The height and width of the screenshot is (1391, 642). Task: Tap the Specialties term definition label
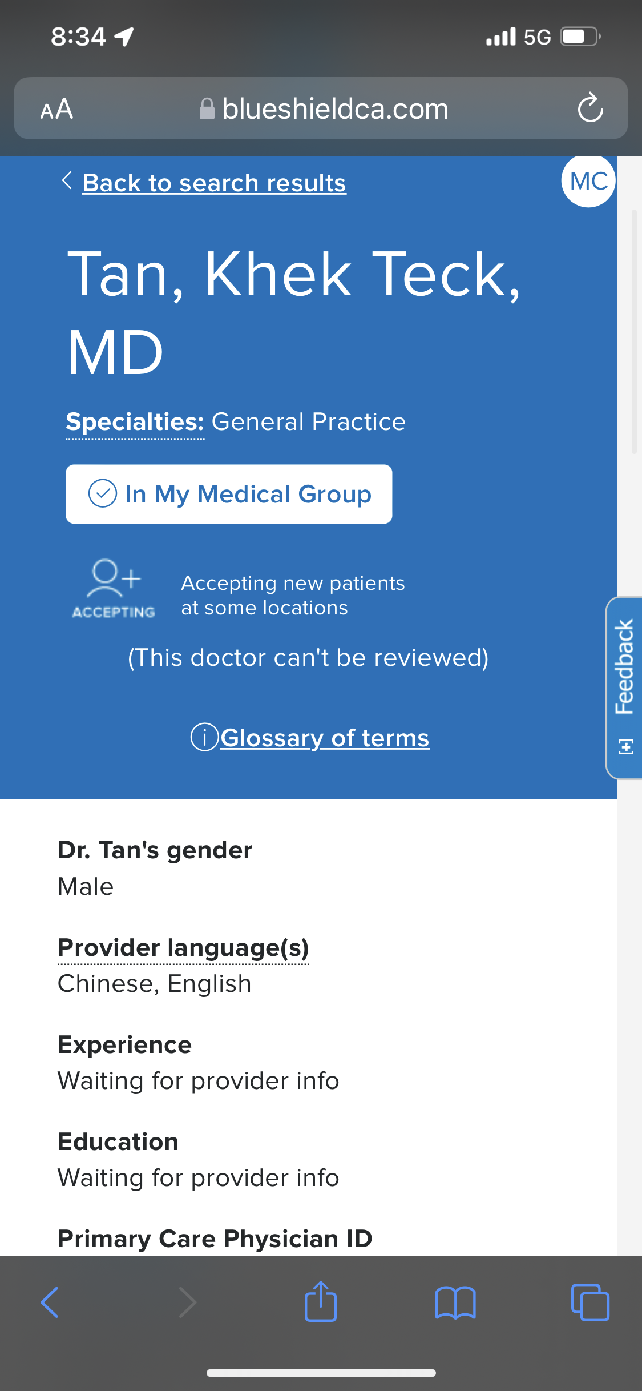coord(135,422)
